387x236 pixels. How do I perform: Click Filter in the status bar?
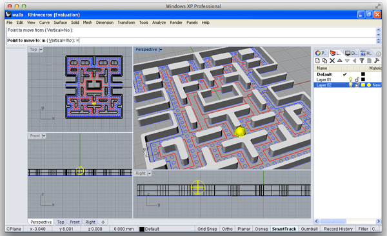coord(363,229)
